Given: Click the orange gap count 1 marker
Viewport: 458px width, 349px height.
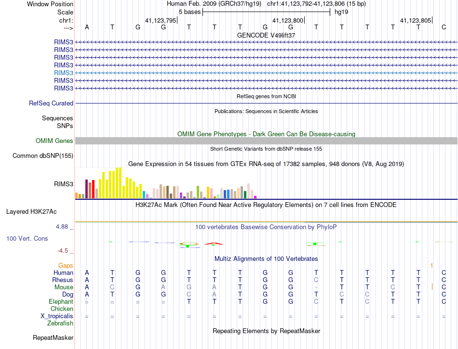Looking at the screenshot, I should click(x=431, y=266).
